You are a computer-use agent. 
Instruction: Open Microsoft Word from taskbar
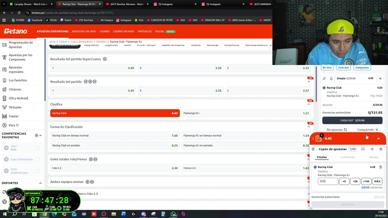124,214
